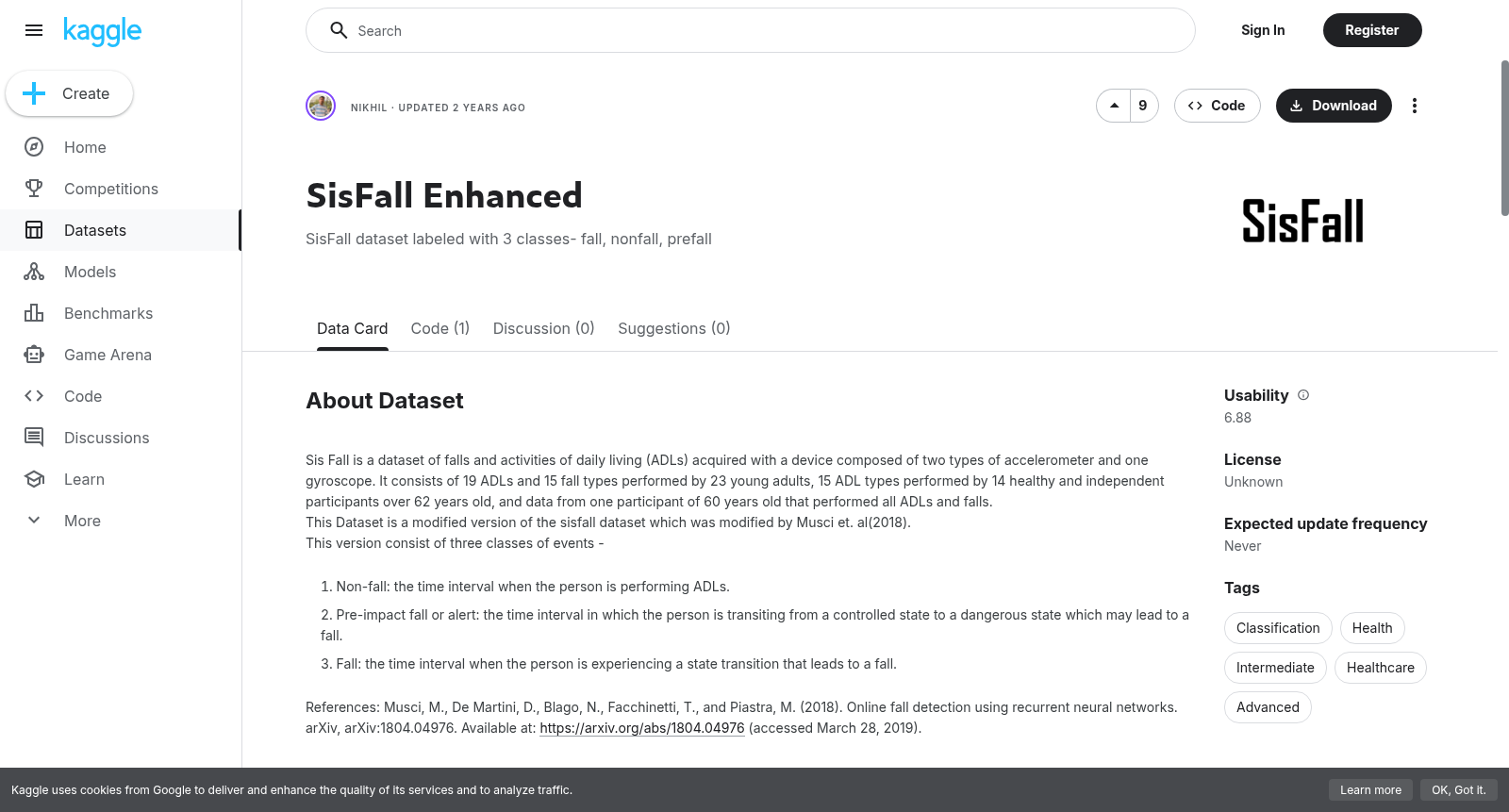Open the hamburger navigation menu
Image resolution: width=1509 pixels, height=812 pixels.
click(x=34, y=30)
